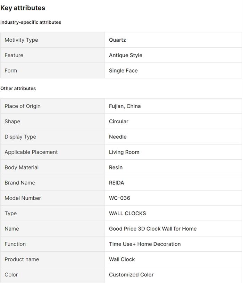Click the Quartz value

click(x=117, y=40)
